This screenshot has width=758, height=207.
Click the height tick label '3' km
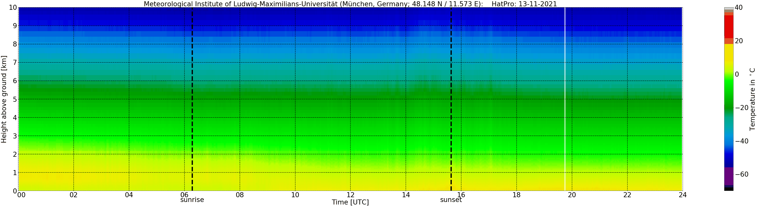tap(15, 136)
